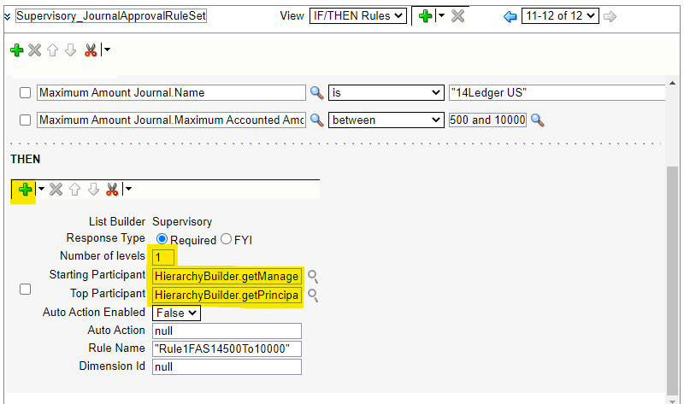Click the move up arrow in THEN toolbar
Screen dimensions: 684x404
pyautogui.click(x=75, y=189)
